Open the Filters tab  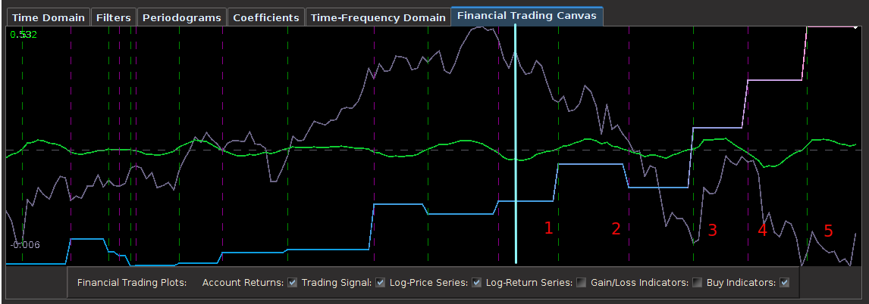(114, 17)
